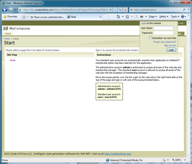Viewport: 192px width, 164px height.
Task: Click the search magnifier icon
Action: (x=184, y=10)
